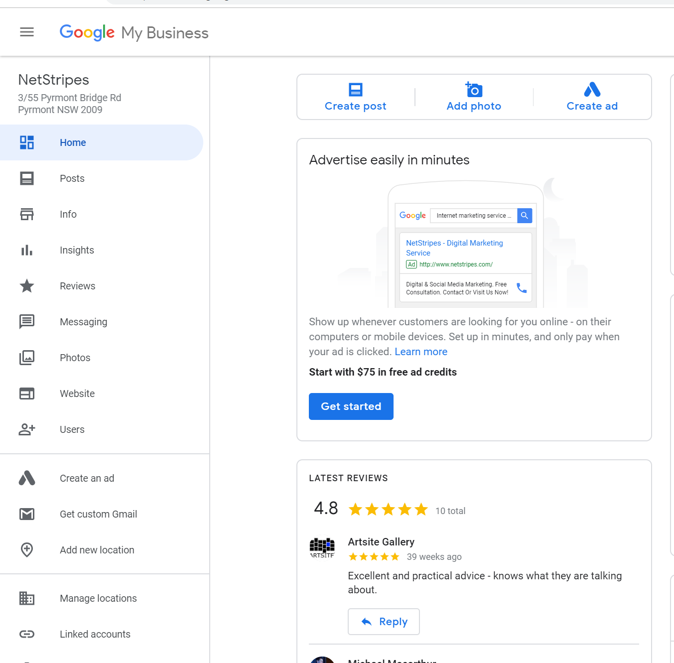The height and width of the screenshot is (663, 674).
Task: Open the hamburger main menu
Action: click(x=27, y=32)
